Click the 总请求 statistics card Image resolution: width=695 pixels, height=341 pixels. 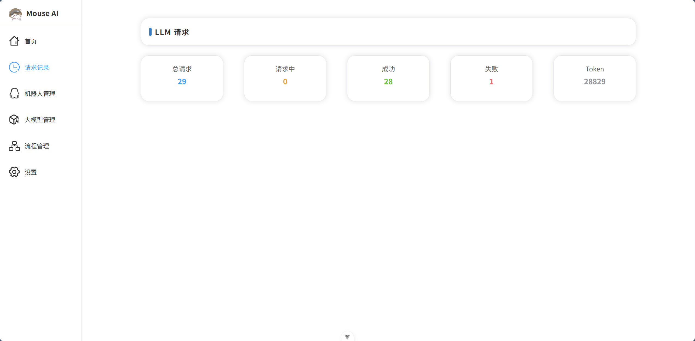click(182, 78)
